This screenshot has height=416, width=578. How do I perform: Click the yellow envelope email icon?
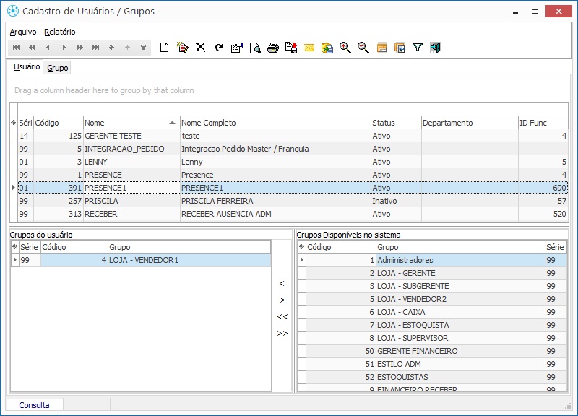pyautogui.click(x=309, y=48)
